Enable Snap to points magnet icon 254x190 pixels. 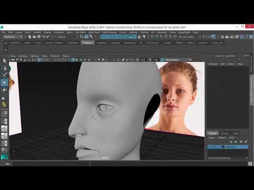pos(161,36)
